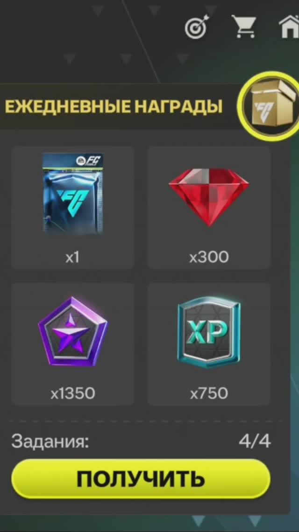Tap the purple star badge reward
The height and width of the screenshot is (532, 299).
pos(73,332)
